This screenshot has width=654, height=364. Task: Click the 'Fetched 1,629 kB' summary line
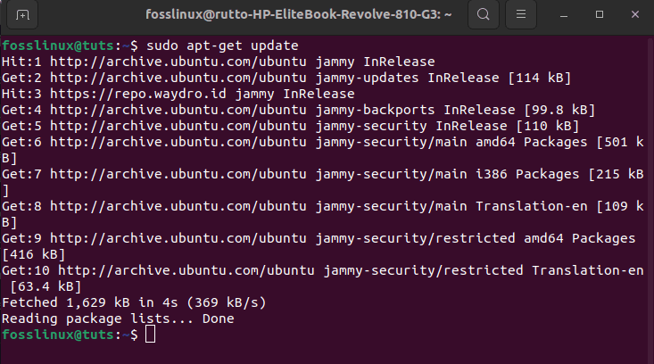[134, 302]
